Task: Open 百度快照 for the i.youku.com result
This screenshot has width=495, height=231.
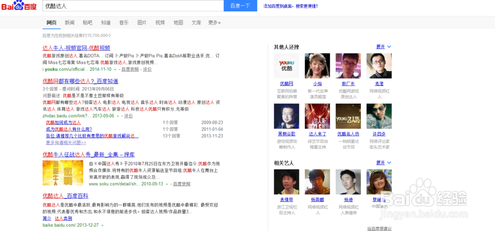Action: tap(130, 69)
